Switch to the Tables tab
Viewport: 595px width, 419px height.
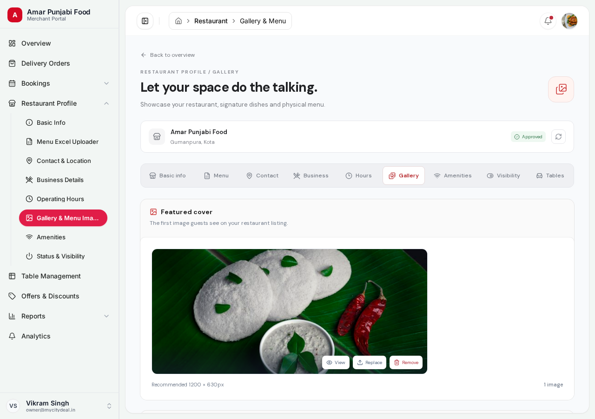click(550, 176)
